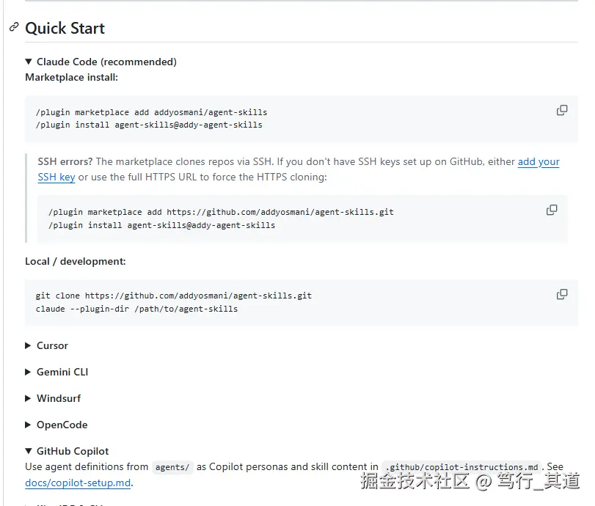Viewport: 595px width, 506px height.
Task: Open the docs/copilot-setup.md link
Action: 78,483
